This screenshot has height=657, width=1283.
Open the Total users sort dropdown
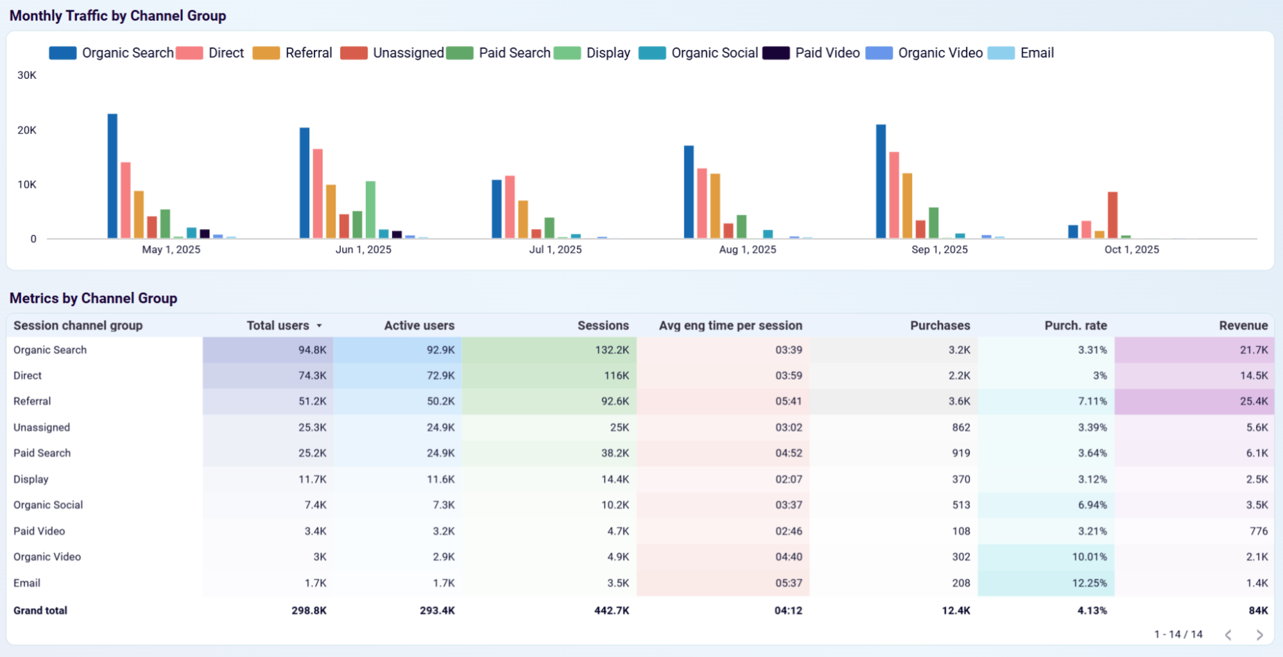(x=320, y=325)
